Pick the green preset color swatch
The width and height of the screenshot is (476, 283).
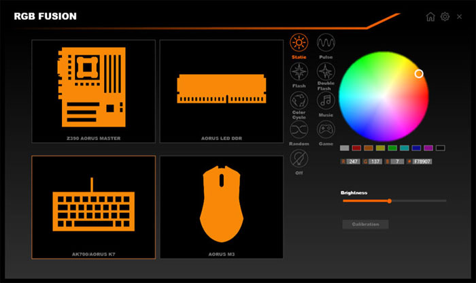(x=392, y=148)
